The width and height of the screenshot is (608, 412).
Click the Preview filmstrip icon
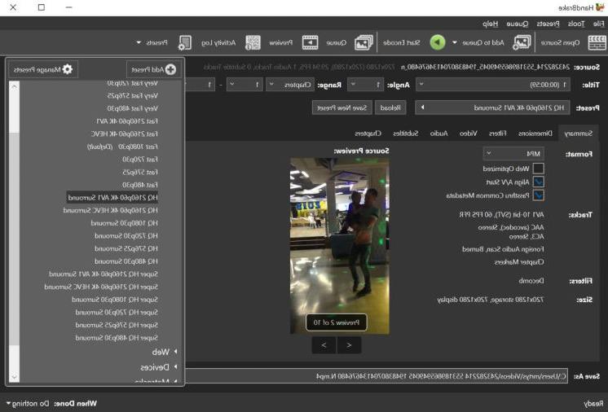pyautogui.click(x=311, y=42)
